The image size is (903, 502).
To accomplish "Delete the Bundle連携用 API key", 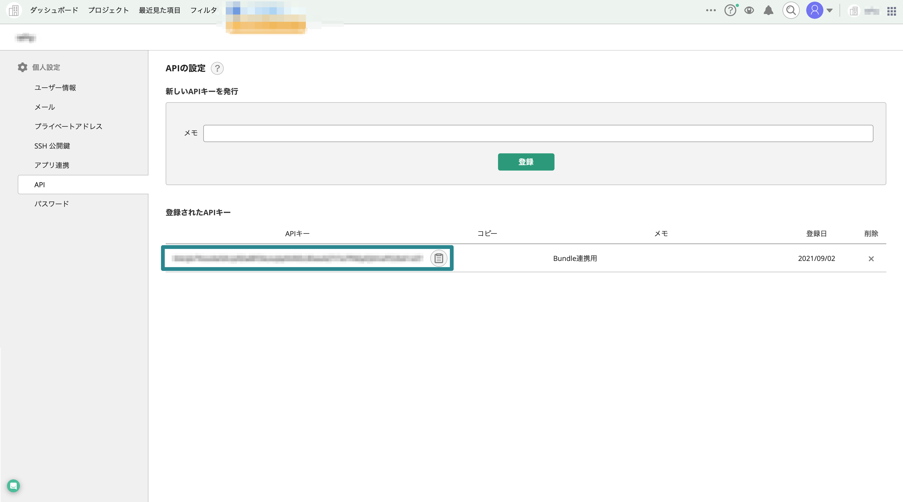I will coord(871,259).
